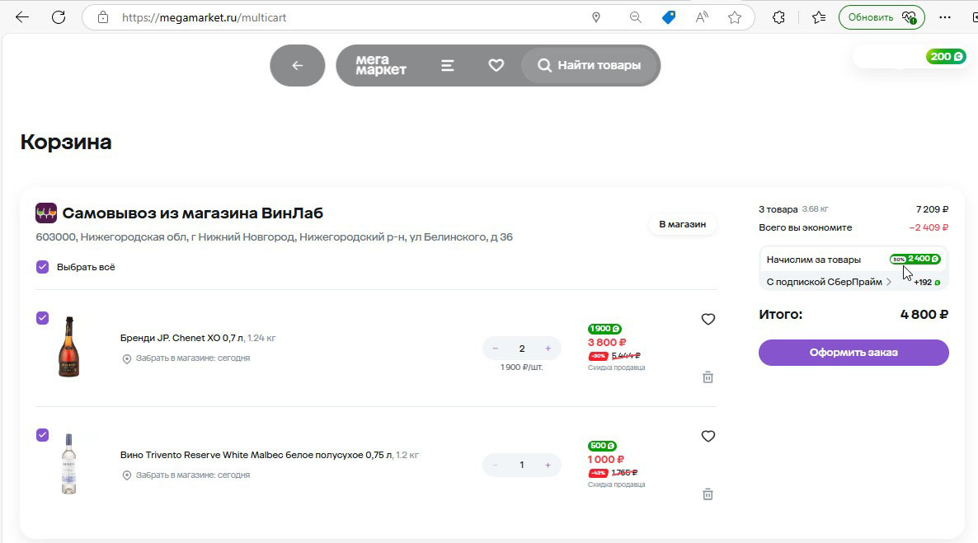Open the browser three-dots menu
The image size is (978, 543).
click(945, 17)
